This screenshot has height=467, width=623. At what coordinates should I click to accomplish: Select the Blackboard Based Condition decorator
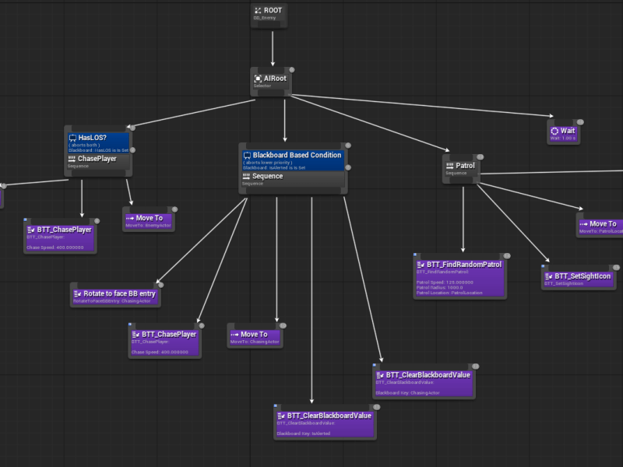tap(292, 160)
